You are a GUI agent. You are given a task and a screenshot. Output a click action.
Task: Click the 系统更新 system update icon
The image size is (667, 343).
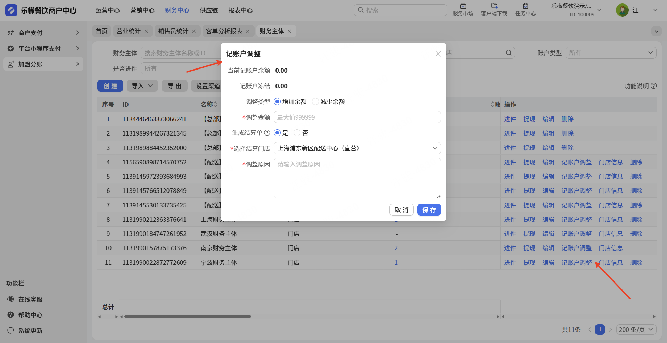pyautogui.click(x=11, y=330)
